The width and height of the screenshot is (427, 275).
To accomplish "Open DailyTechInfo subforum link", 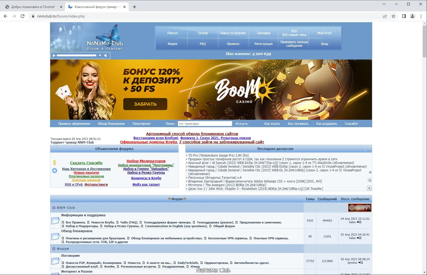I will click(188, 263).
